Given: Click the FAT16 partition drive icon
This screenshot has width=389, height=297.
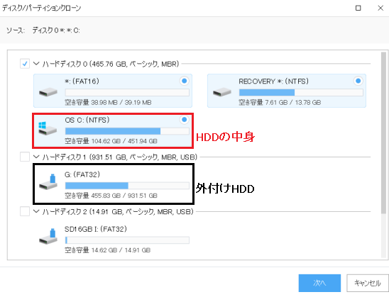Looking at the screenshot, I should [48, 92].
